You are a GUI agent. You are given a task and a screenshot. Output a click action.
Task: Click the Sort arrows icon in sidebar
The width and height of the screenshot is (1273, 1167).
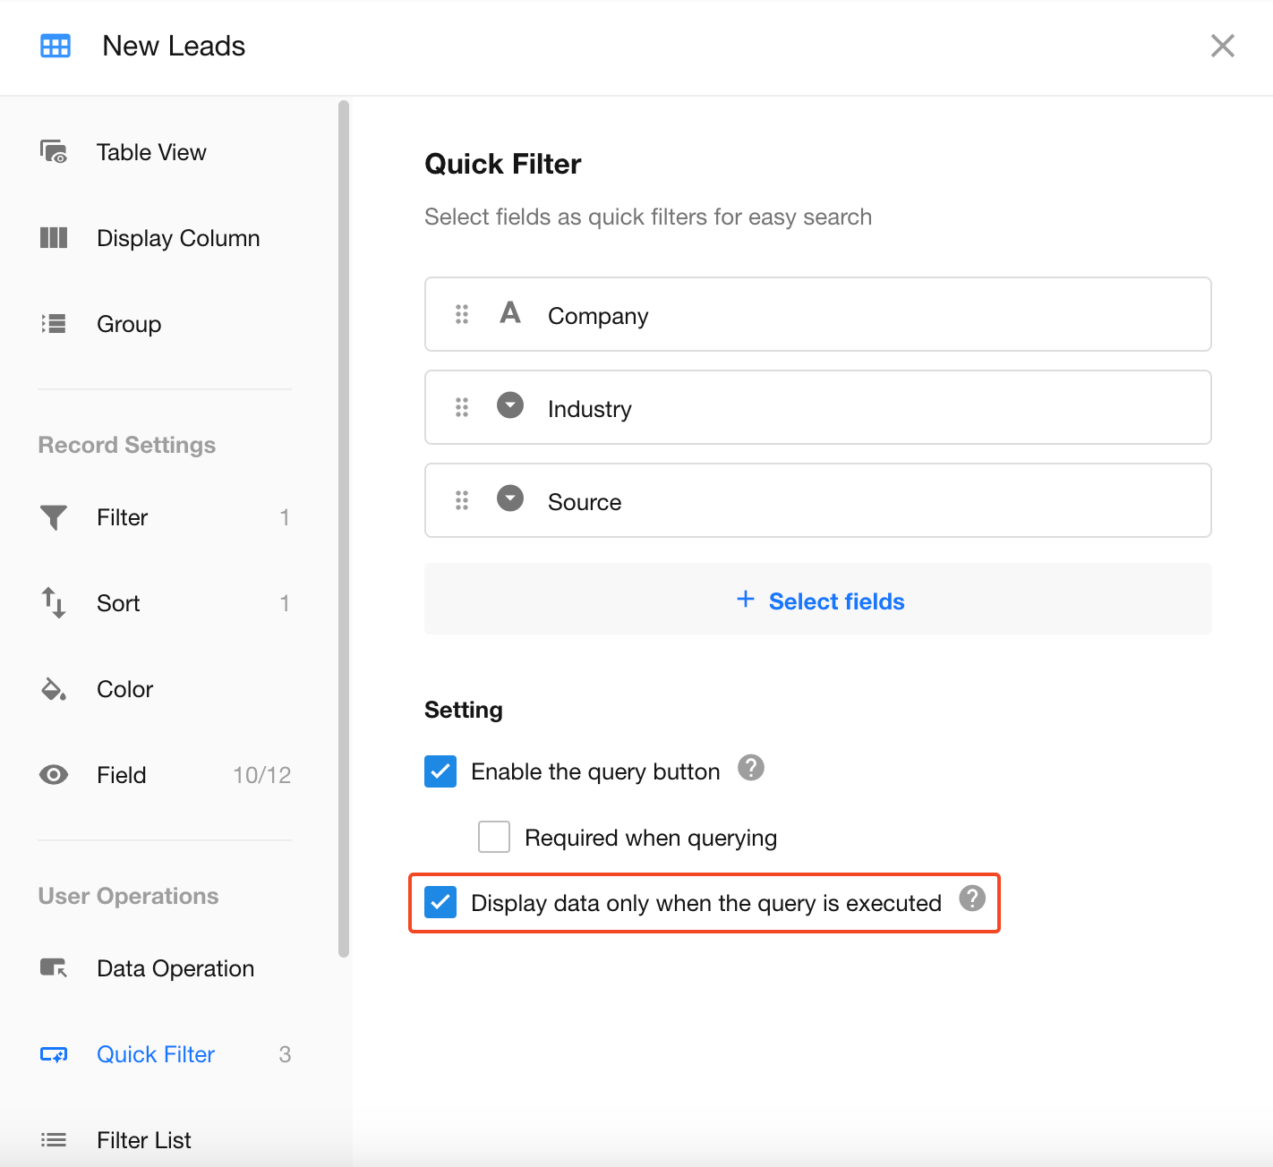[x=54, y=603]
